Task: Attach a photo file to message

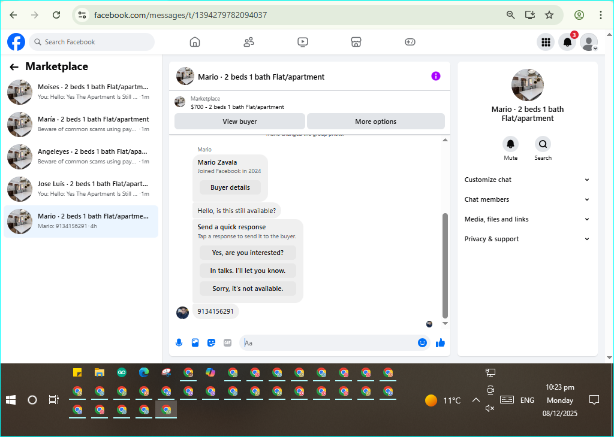Action: [195, 343]
